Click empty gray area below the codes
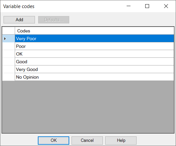The width and height of the screenshot is (176, 146). tap(88, 107)
